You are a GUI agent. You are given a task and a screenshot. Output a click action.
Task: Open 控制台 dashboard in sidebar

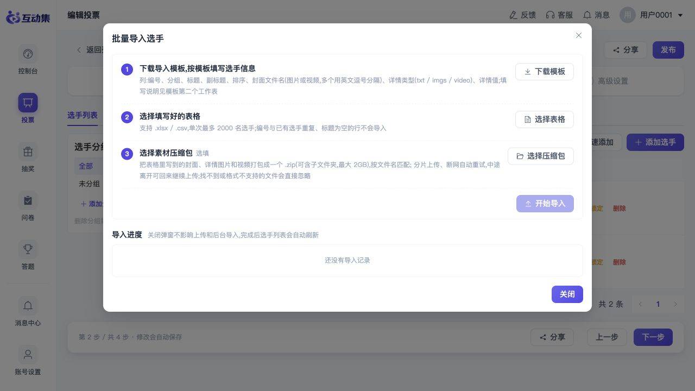tap(28, 60)
